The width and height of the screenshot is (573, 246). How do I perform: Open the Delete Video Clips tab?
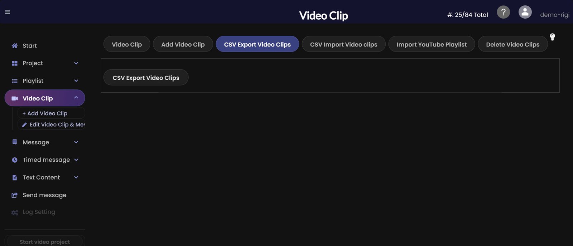pyautogui.click(x=513, y=44)
